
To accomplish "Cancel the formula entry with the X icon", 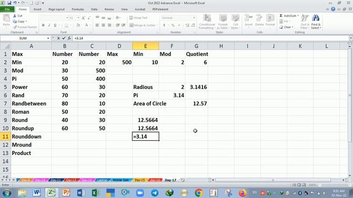I will (58, 38).
